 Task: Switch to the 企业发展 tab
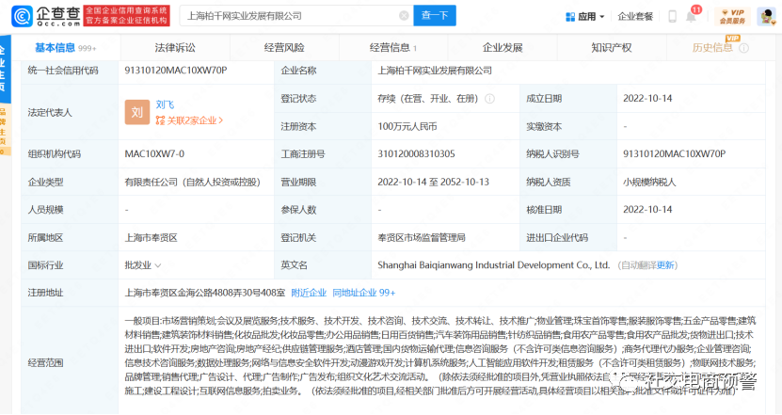click(503, 48)
